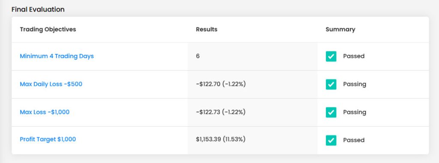Click the Summary column header
The height and width of the screenshot is (163, 439).
[x=340, y=30]
